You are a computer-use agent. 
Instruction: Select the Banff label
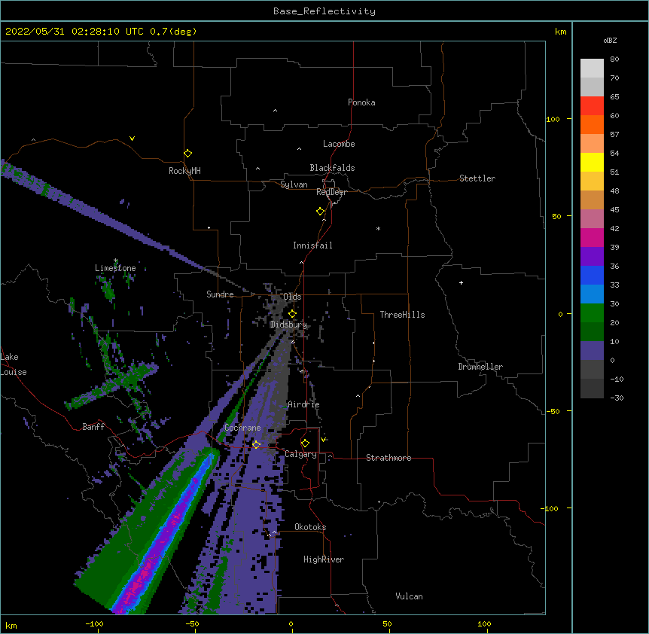93,427
